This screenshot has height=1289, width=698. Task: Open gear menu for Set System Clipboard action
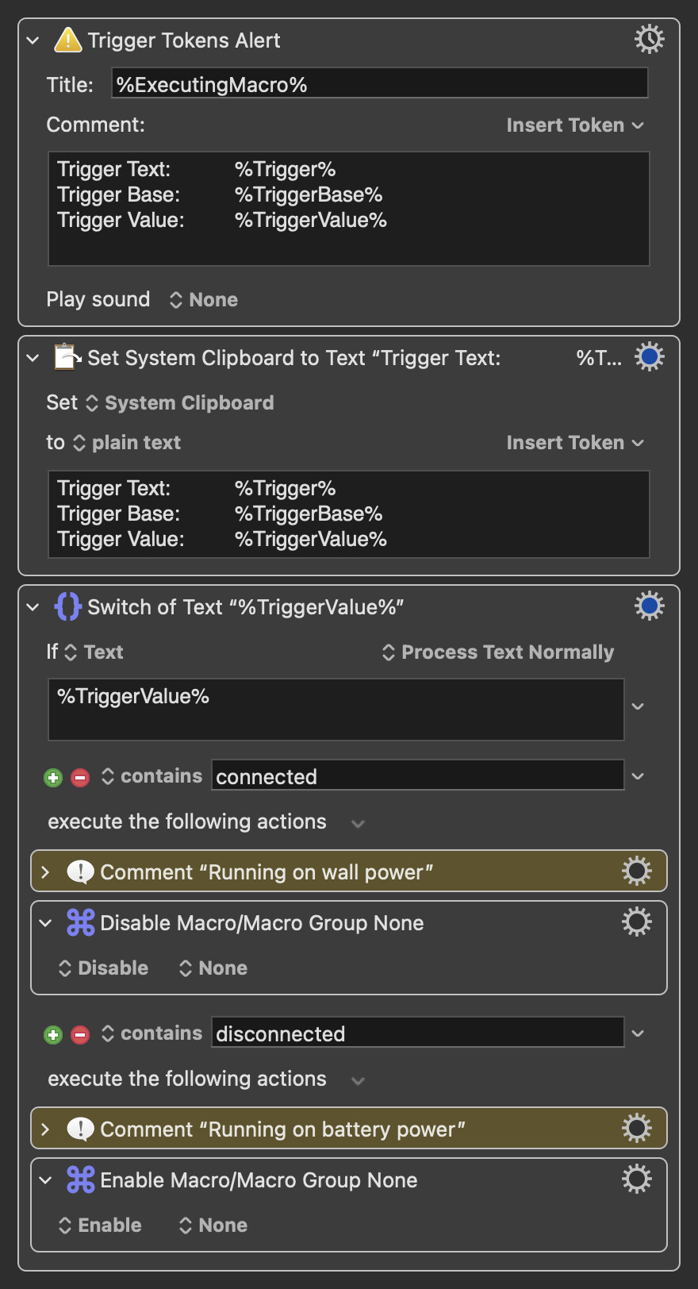[x=649, y=357]
